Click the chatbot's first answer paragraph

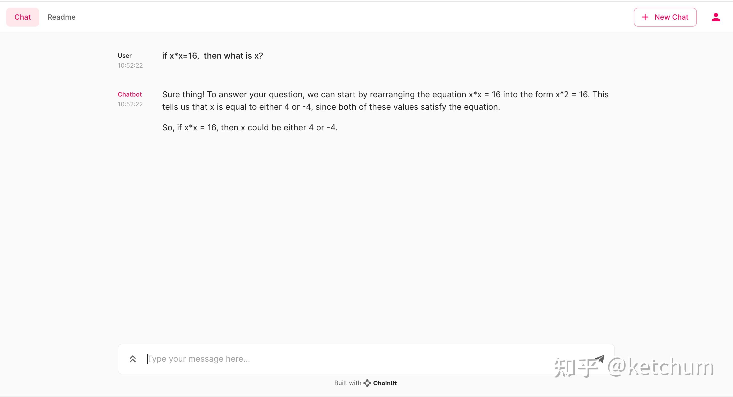(x=385, y=101)
